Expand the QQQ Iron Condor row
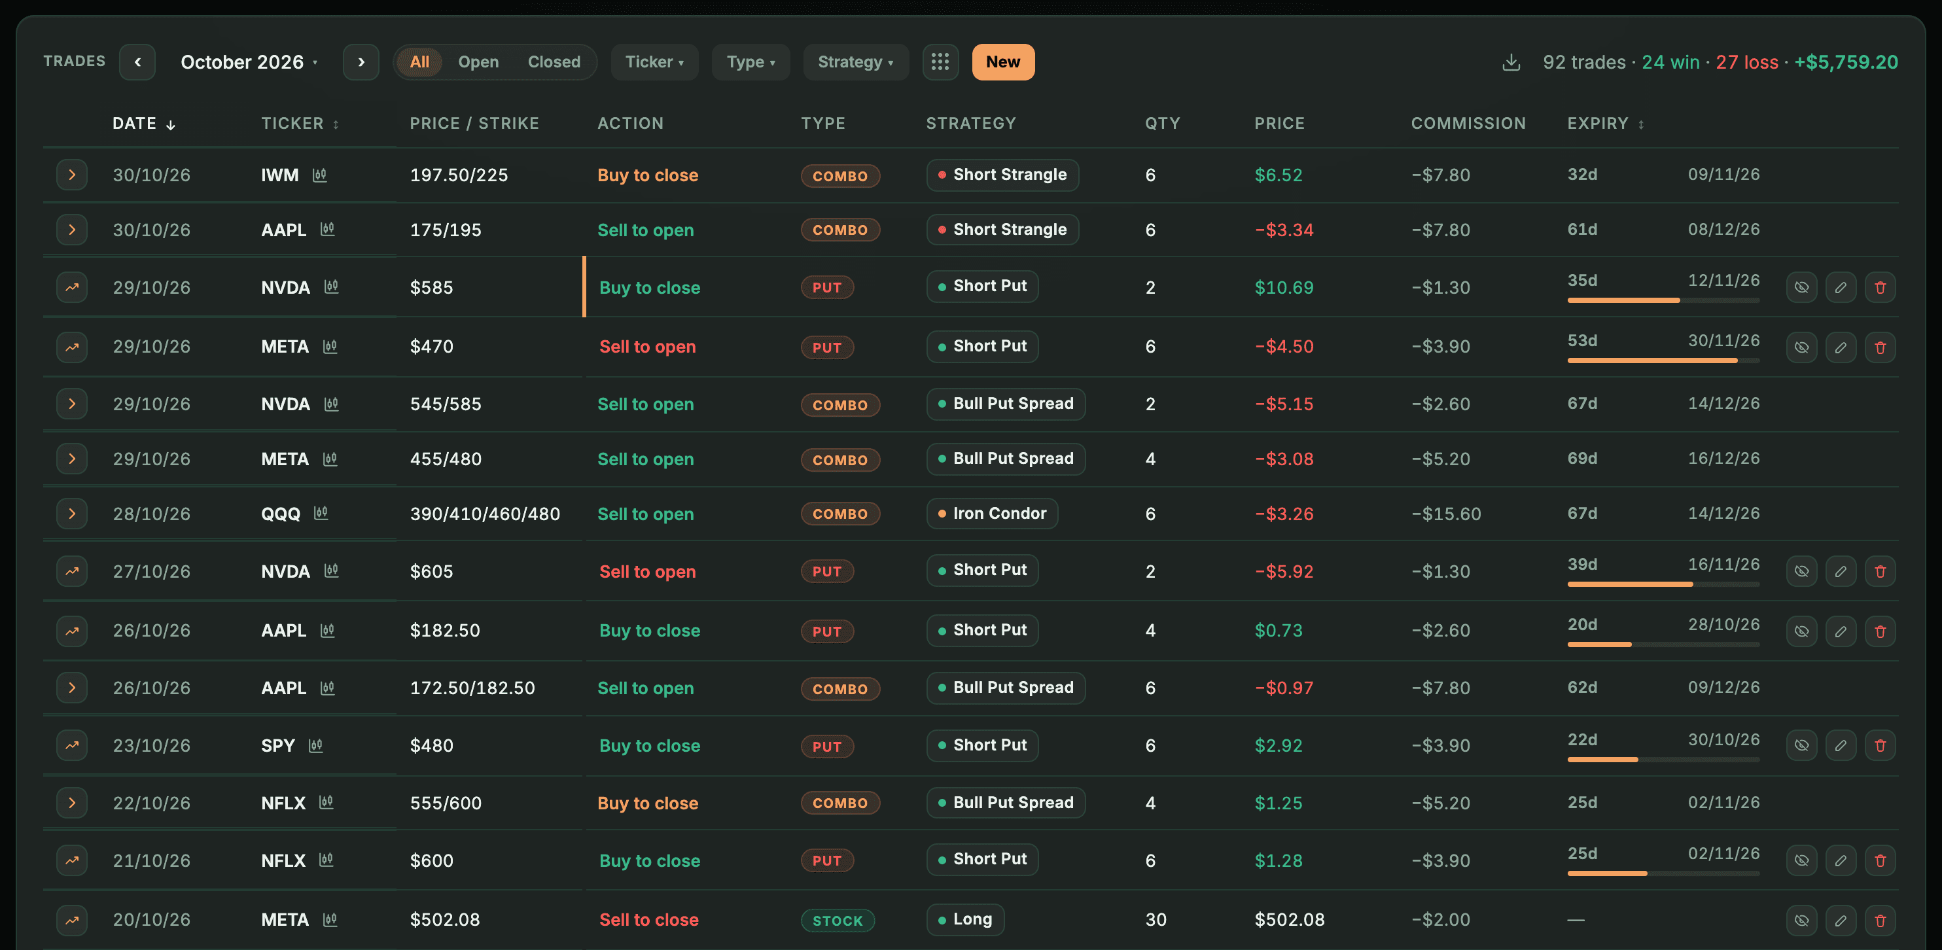This screenshot has width=1942, height=950. pyautogui.click(x=71, y=514)
